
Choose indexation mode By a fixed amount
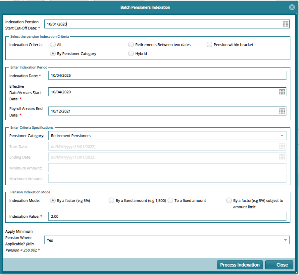[x=111, y=200]
